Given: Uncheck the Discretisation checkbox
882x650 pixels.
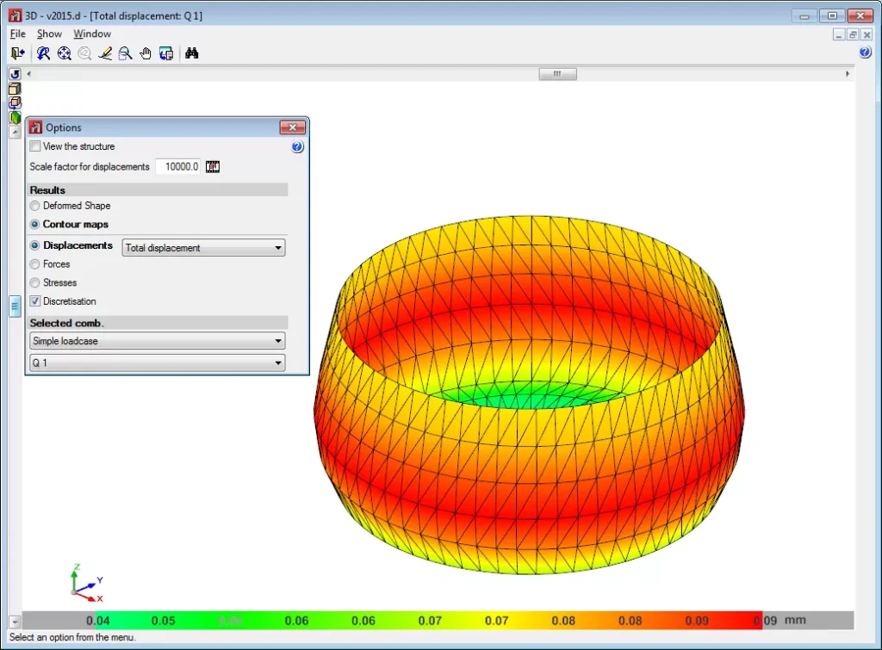Looking at the screenshot, I should coord(35,301).
